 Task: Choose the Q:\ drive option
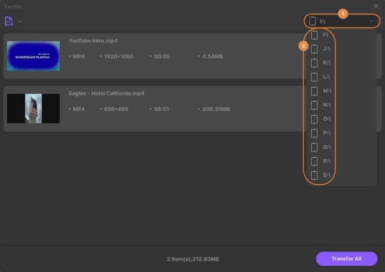[x=326, y=147]
